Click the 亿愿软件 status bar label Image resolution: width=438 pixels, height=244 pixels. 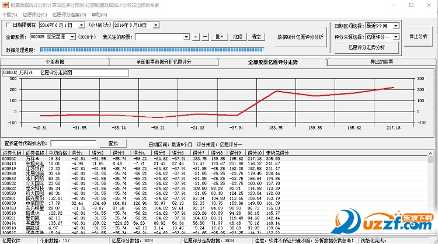pos(11,240)
